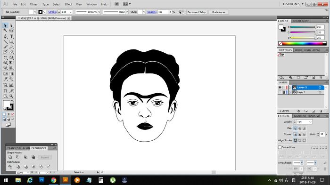
Task: Toggle visibility box of Layer 1
Action: 280,92
